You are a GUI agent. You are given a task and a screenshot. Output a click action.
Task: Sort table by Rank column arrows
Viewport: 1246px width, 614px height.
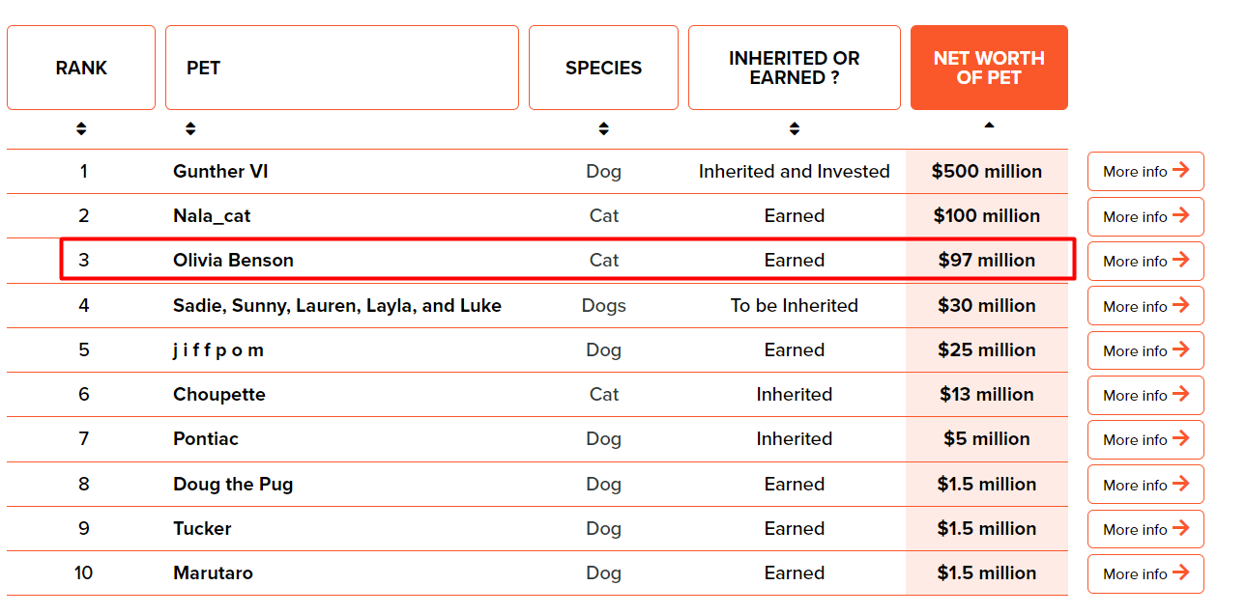pos(81,128)
